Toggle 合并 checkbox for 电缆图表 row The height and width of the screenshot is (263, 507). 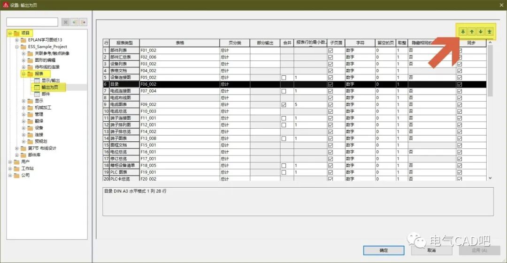[284, 105]
